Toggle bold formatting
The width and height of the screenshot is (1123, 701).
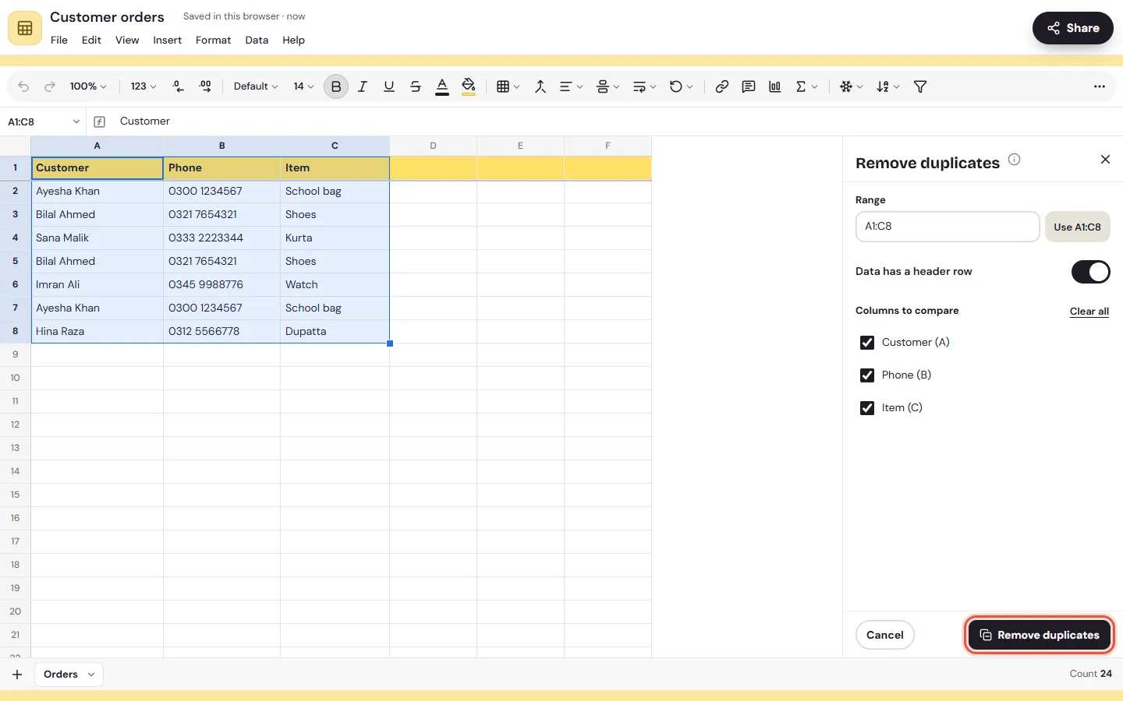click(x=336, y=86)
